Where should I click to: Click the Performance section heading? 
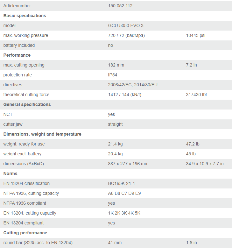point(17,55)
